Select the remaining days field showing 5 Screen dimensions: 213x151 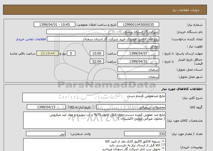tap(71, 53)
